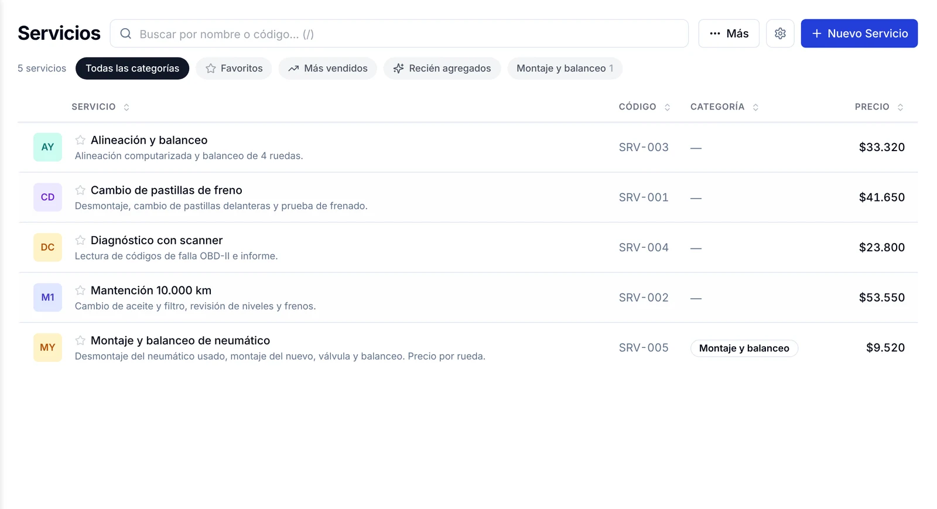Click description 'Cambio de aceite y filtro, revisión de niveles y frenos.'
The image size is (937, 509).
tap(195, 306)
